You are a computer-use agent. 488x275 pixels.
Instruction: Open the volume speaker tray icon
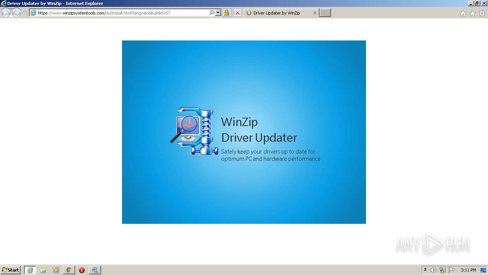(x=433, y=270)
